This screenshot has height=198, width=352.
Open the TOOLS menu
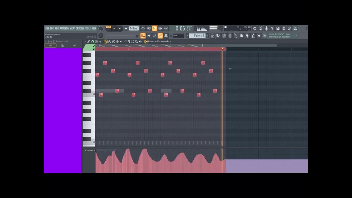[x=87, y=28]
